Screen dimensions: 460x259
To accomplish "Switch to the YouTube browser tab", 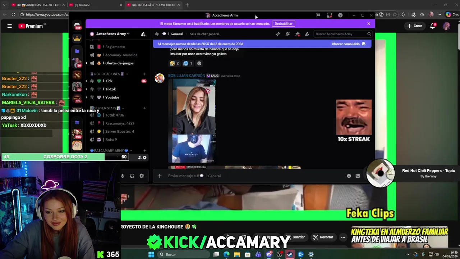I will (95, 5).
